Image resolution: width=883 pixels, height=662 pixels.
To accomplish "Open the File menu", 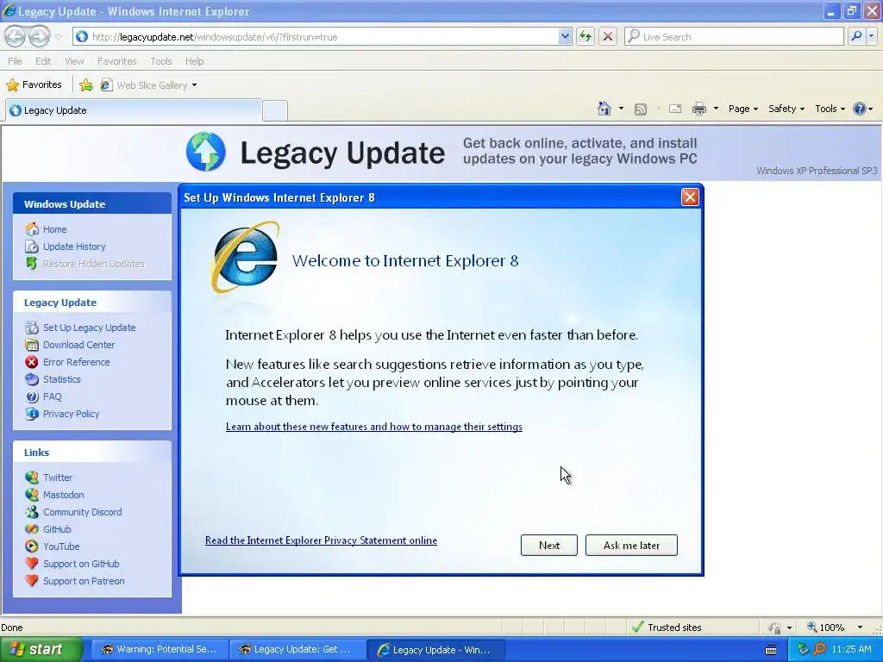I will [15, 61].
